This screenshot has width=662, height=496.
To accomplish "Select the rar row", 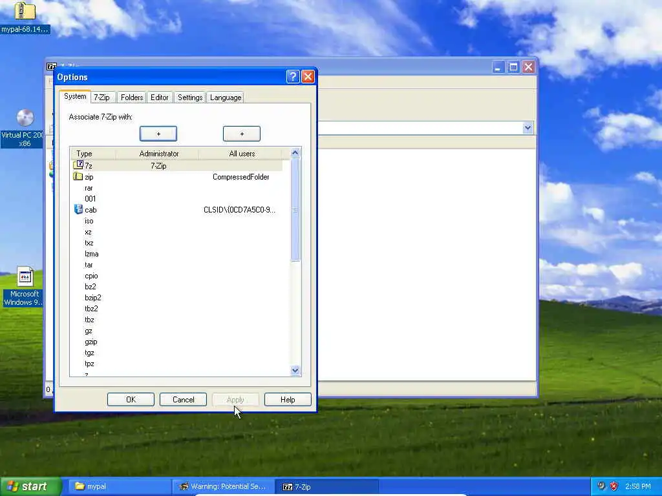I will coord(176,188).
